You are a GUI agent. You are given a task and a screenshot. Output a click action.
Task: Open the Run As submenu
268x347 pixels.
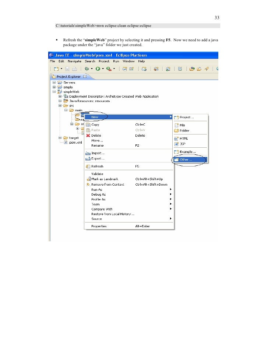(x=129, y=190)
